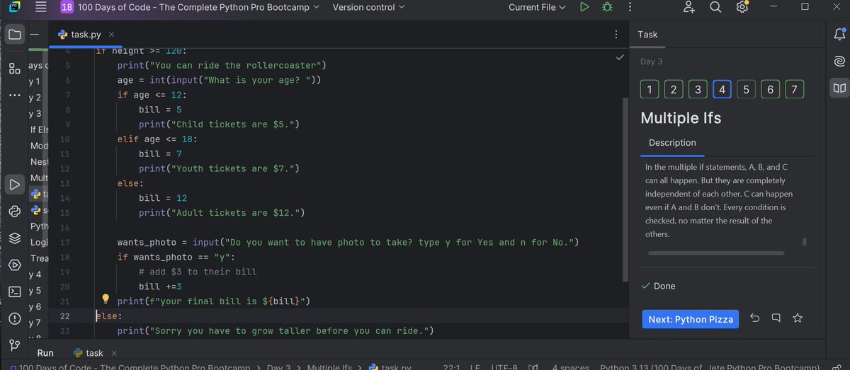Click Next: Python Pizza button
This screenshot has width=850, height=370.
(691, 319)
